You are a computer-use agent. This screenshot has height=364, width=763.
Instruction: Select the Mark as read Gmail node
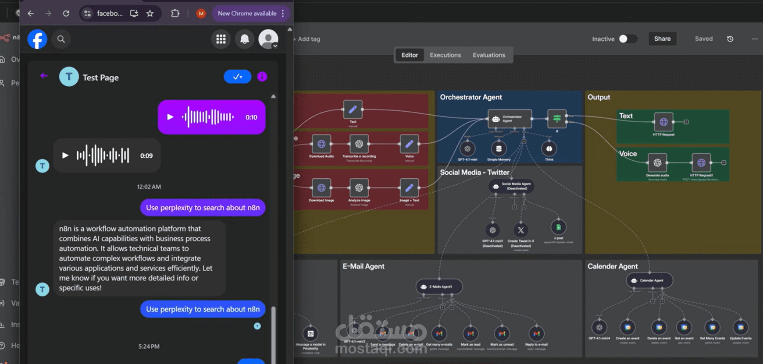point(471,334)
